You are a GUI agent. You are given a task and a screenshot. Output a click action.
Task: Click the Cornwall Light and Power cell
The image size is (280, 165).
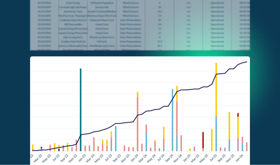click(73, 7)
